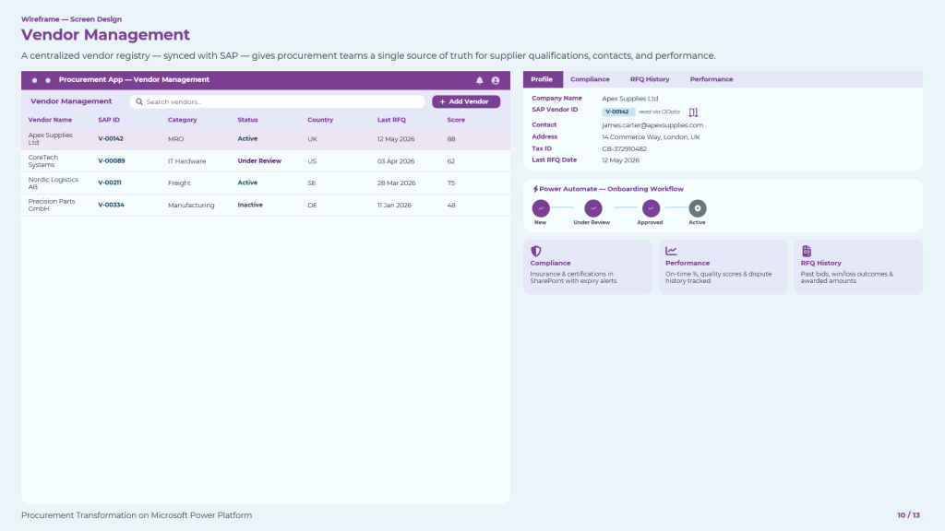Click the Freight category cell
This screenshot has width=945, height=531.
tap(179, 183)
